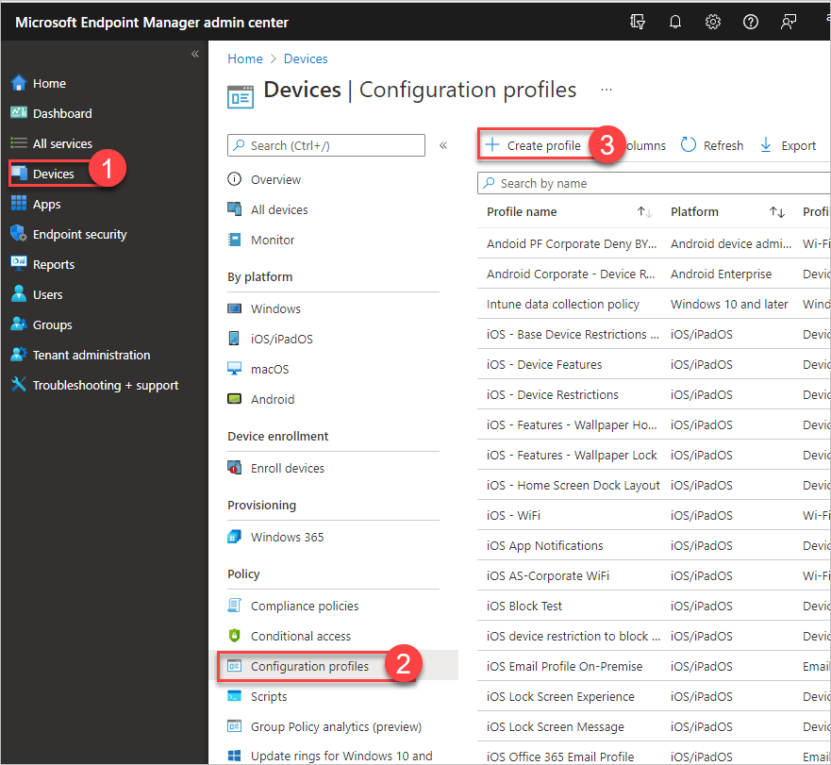831x765 pixels.
Task: Open Dashboard in left navigation
Action: (52, 113)
